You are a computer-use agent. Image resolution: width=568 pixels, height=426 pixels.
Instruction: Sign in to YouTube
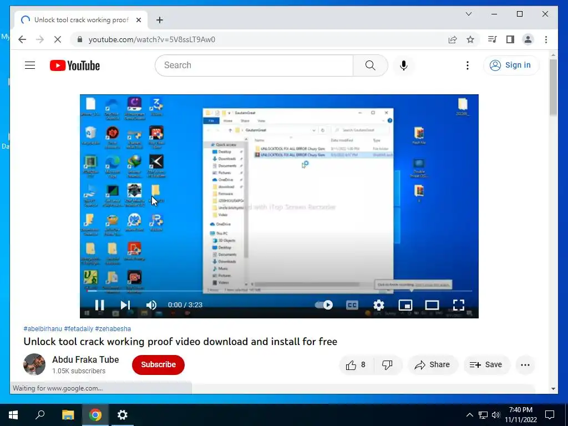tap(510, 65)
